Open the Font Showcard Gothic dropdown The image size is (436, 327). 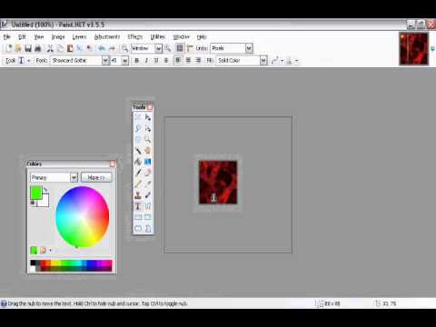click(x=105, y=61)
